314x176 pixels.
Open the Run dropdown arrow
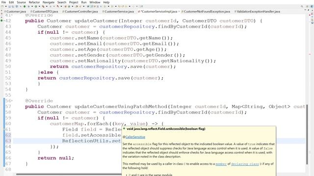point(39,6)
